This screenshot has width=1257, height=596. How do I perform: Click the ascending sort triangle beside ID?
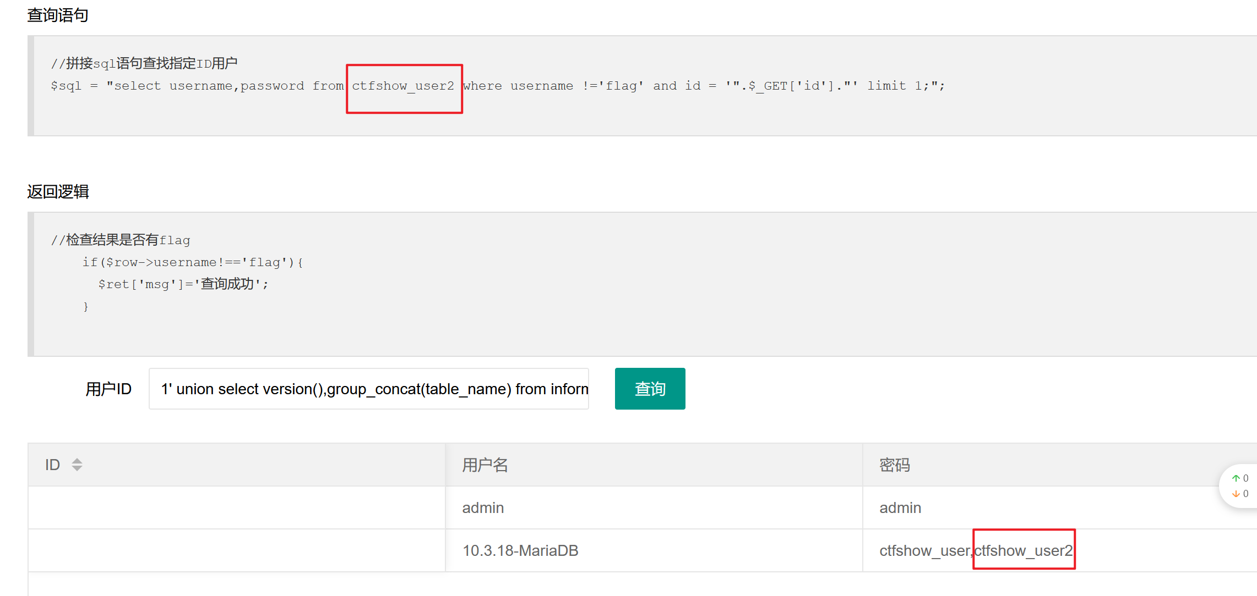point(77,461)
